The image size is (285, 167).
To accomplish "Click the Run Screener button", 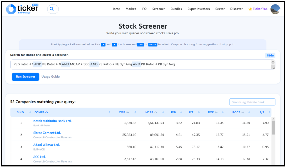I will (x=25, y=77).
